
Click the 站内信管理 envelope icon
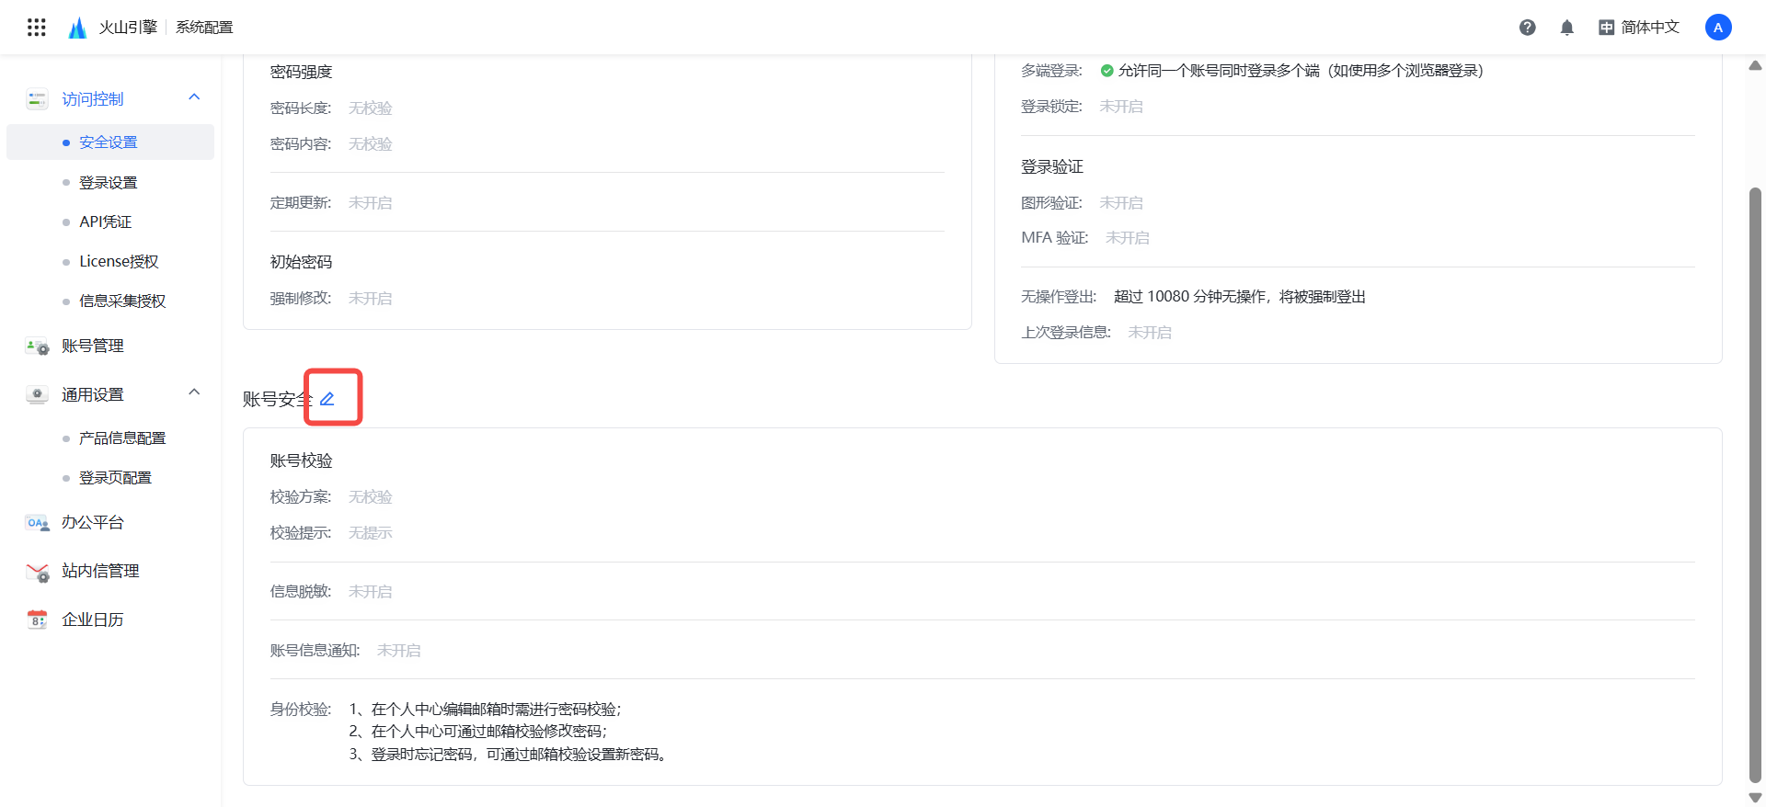tap(37, 572)
